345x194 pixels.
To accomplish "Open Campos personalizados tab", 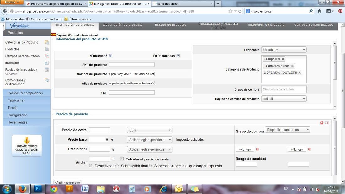I will [x=314, y=25].
